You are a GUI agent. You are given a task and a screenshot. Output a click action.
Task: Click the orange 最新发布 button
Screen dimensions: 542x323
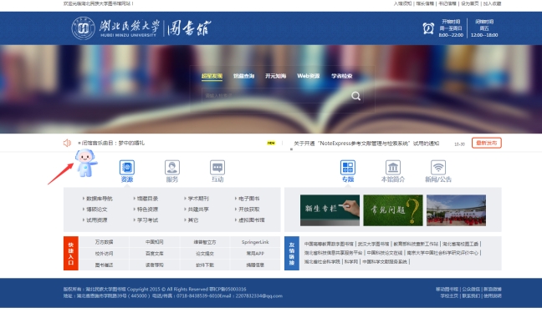(486, 143)
